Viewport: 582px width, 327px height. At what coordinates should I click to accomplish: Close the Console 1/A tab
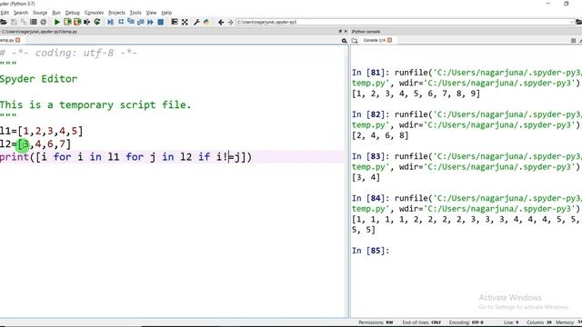pos(390,40)
